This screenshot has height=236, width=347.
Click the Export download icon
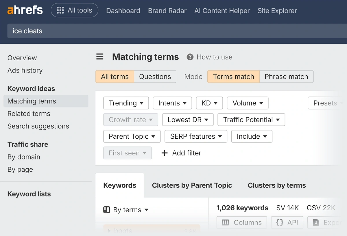click(x=316, y=222)
